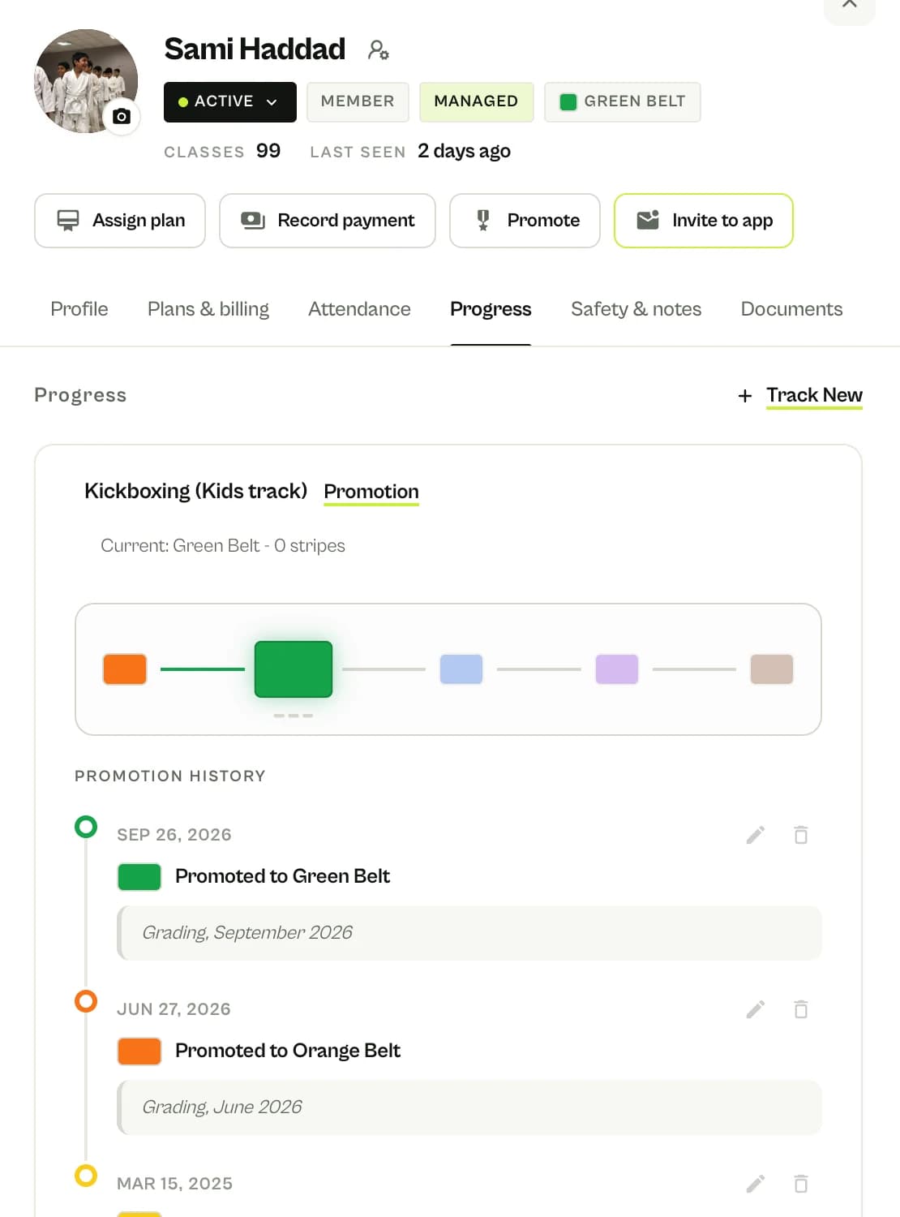Delete the Sep 26, 2026 promotion entry
The image size is (900, 1217).
coord(801,835)
